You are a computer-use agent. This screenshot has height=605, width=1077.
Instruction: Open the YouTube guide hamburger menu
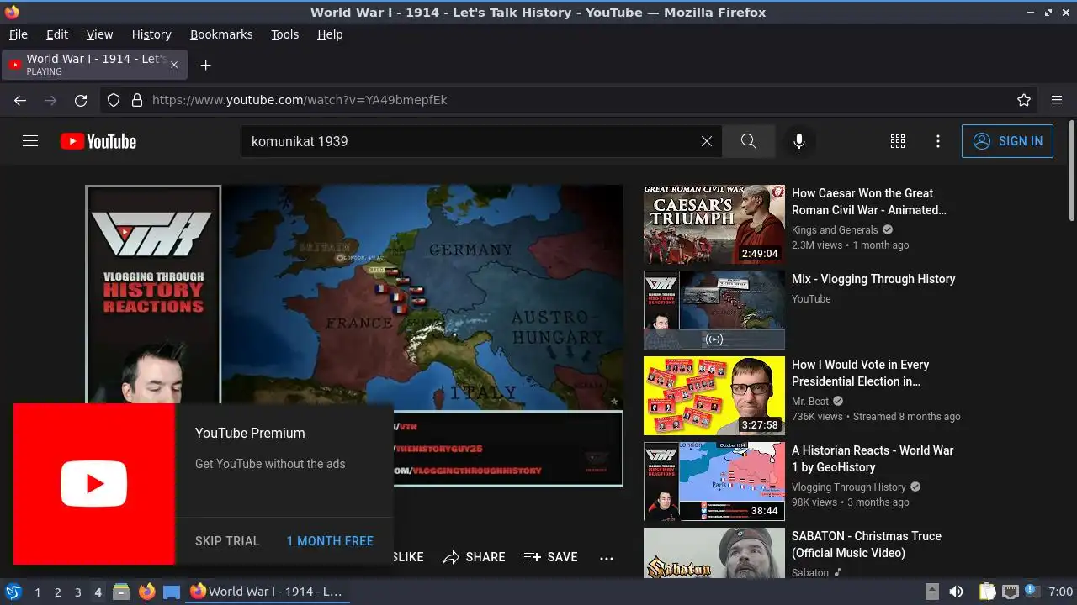pyautogui.click(x=30, y=141)
